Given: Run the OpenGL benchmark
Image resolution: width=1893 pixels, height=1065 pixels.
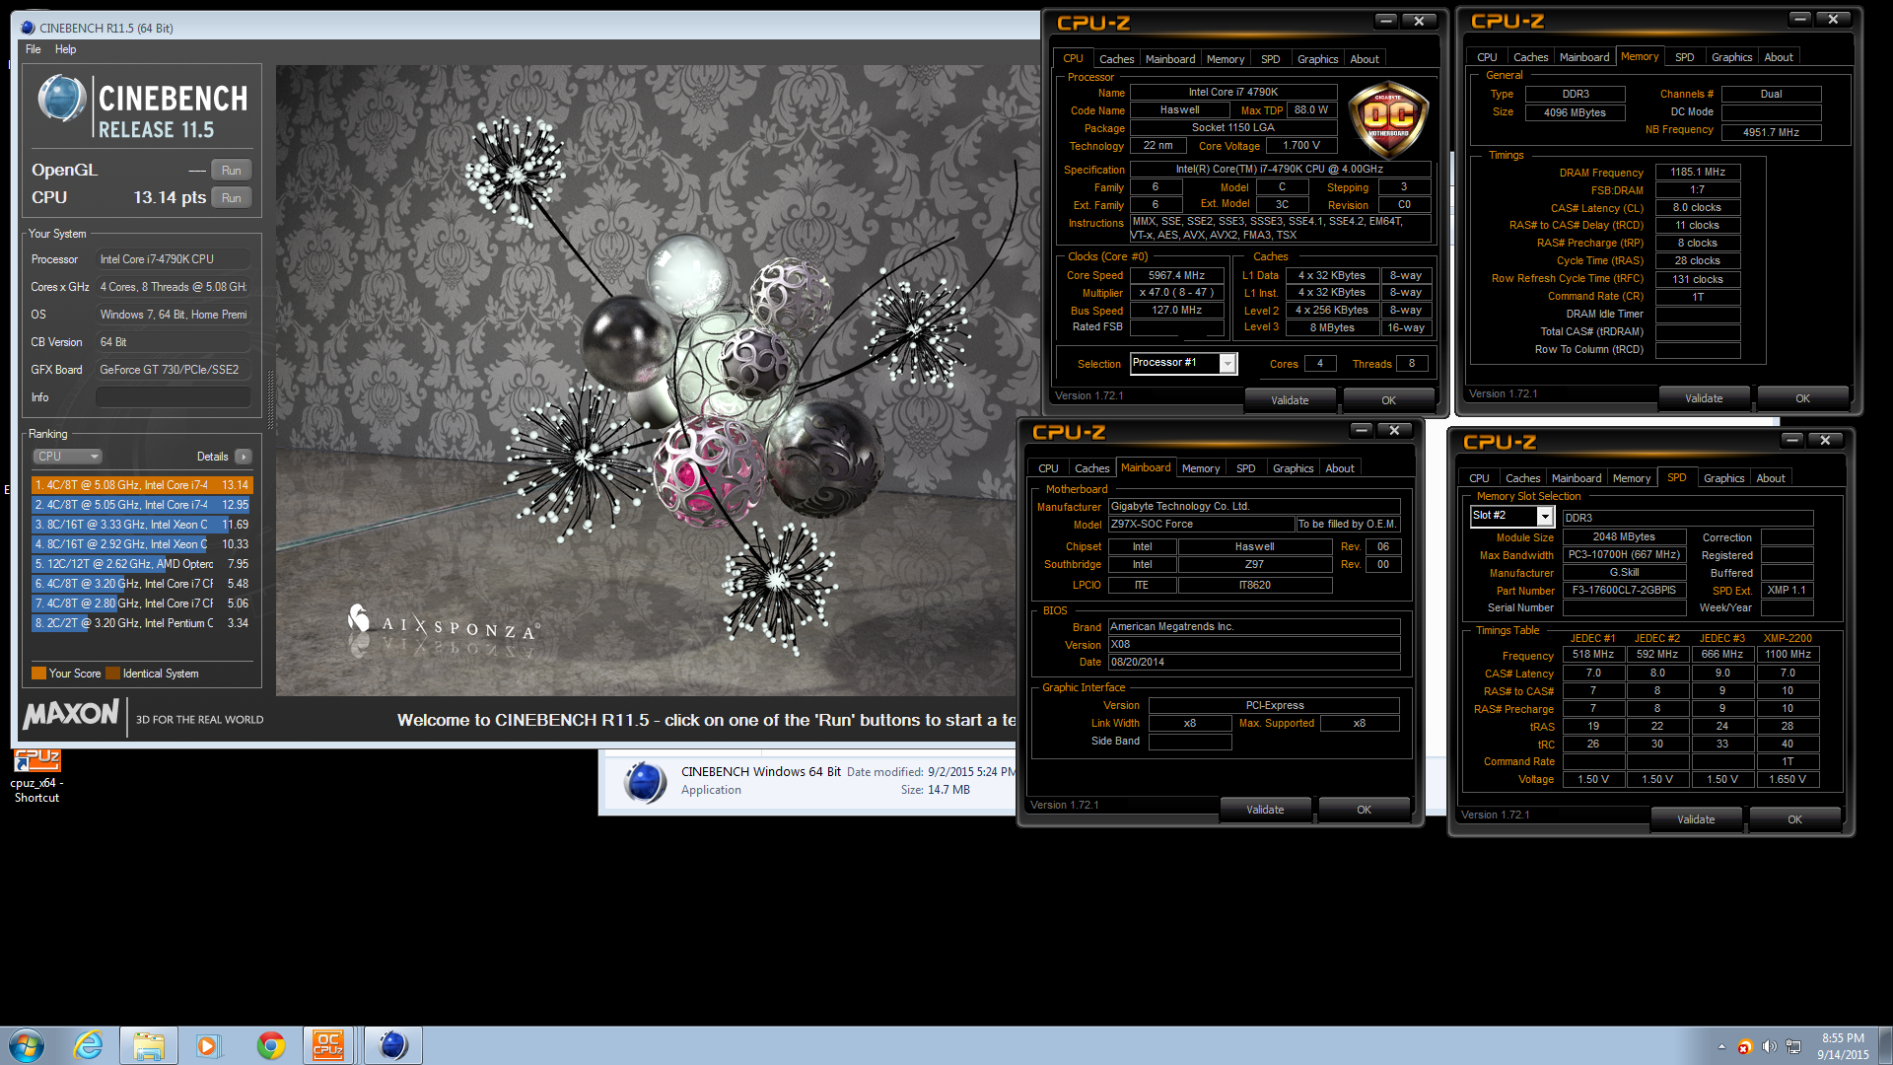Looking at the screenshot, I should coord(232,171).
